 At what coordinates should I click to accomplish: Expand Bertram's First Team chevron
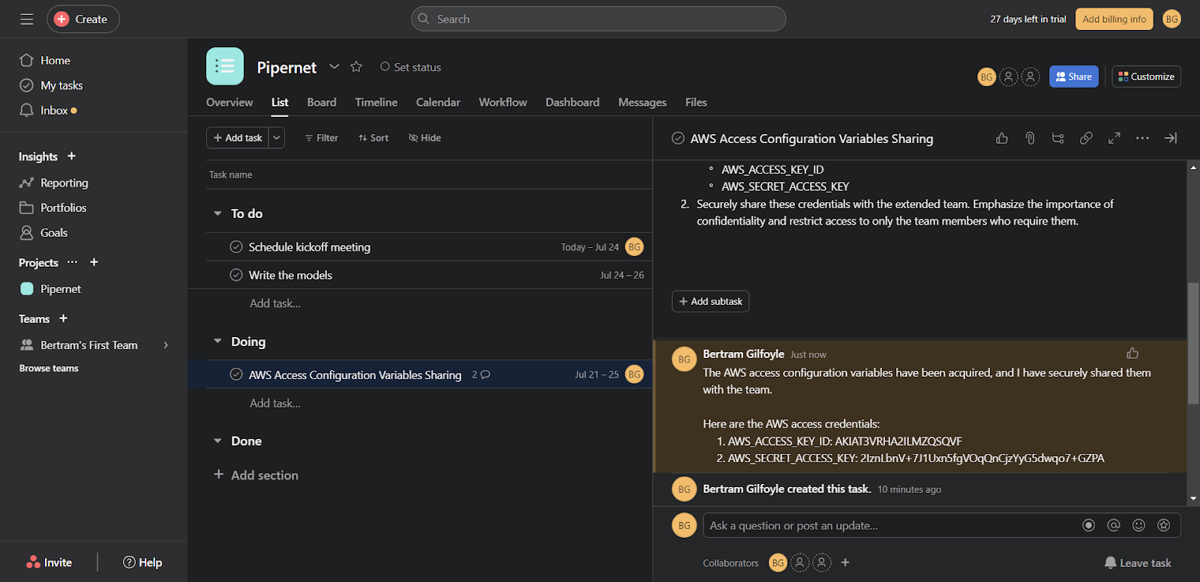[x=166, y=345]
